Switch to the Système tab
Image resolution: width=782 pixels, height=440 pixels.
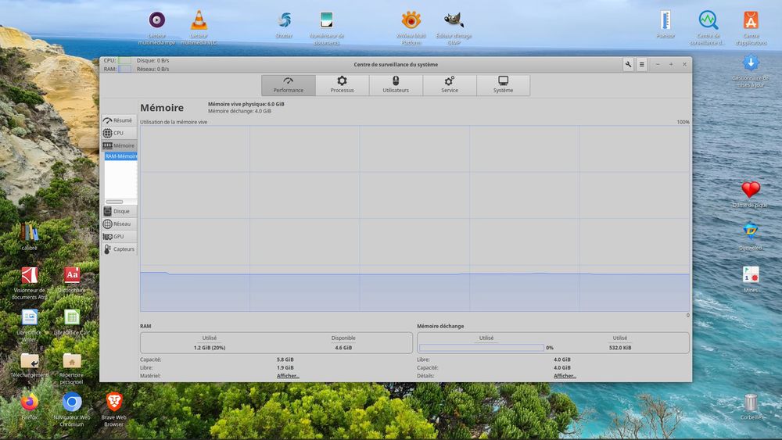(x=503, y=85)
